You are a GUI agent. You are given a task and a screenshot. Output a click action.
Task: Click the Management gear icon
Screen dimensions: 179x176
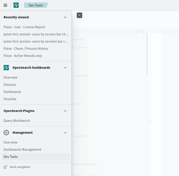tap(6, 133)
